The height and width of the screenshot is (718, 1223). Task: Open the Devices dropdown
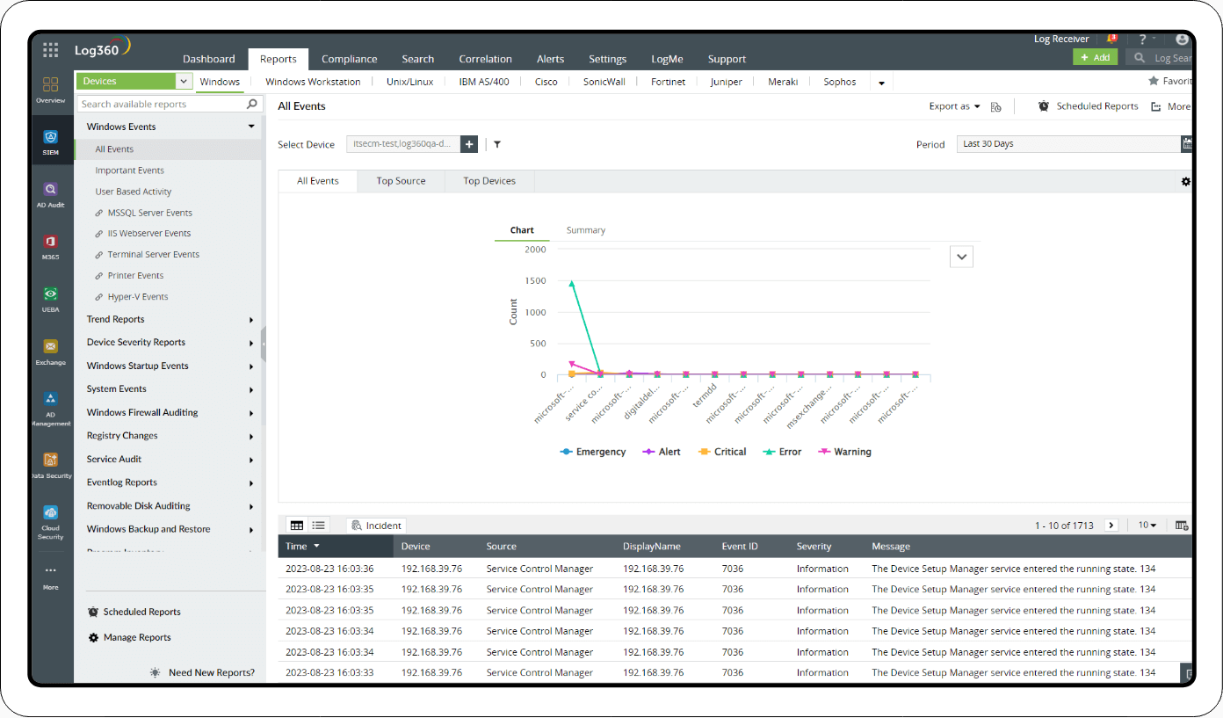coord(135,81)
